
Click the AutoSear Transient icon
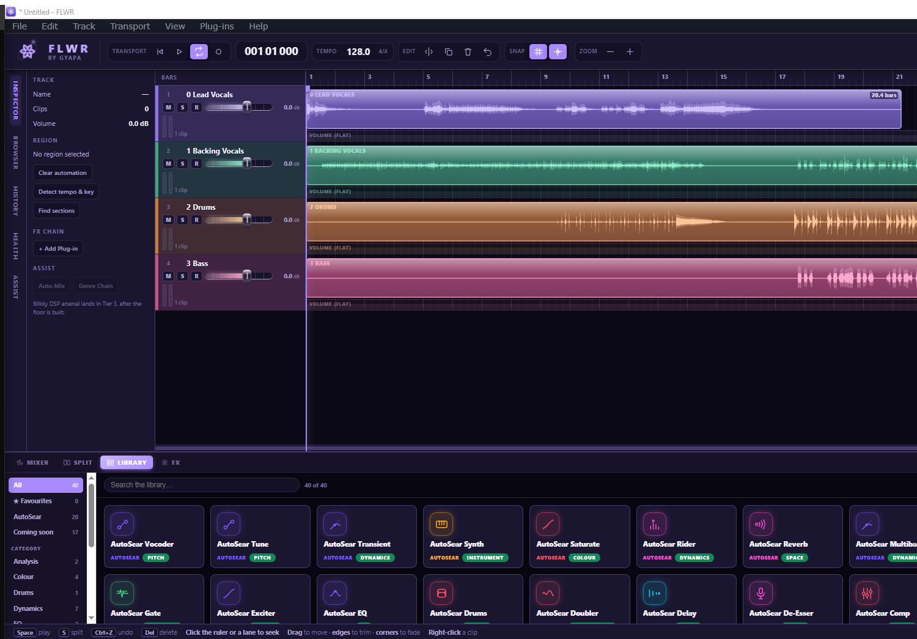pyautogui.click(x=335, y=524)
